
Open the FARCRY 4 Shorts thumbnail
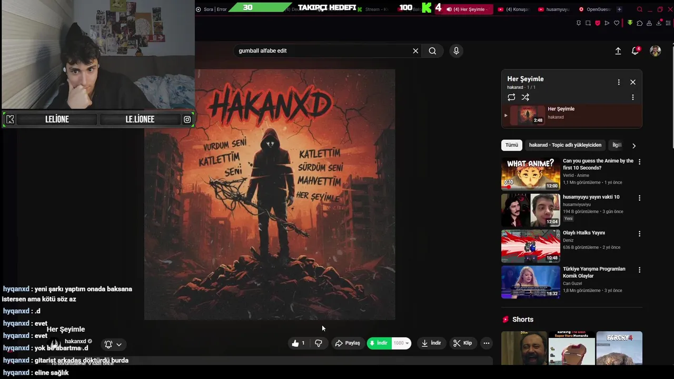click(619, 348)
